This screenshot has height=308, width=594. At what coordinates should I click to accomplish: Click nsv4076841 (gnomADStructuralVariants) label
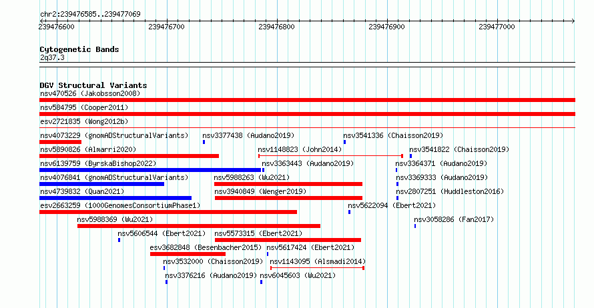pos(114,177)
